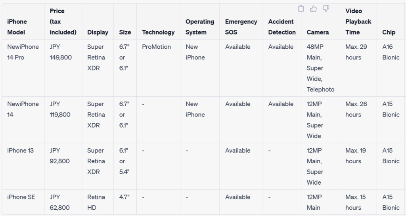Click the copy to clipboard icon
This screenshot has height=216, width=406.
pos(301,9)
